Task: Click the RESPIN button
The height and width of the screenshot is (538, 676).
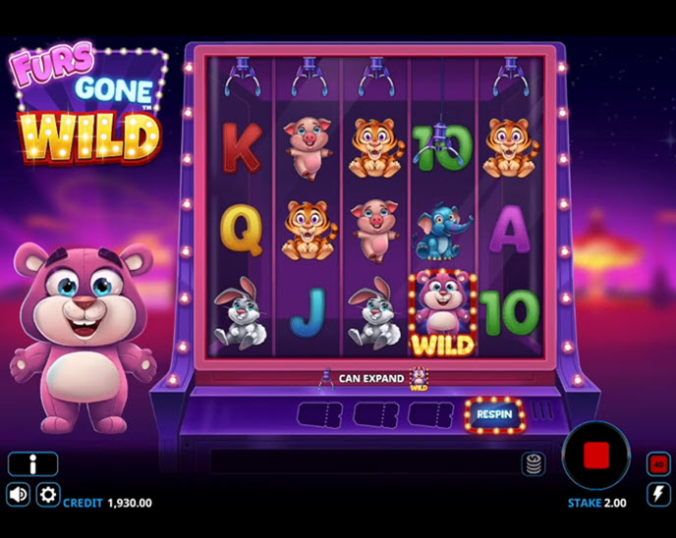Action: click(x=494, y=414)
